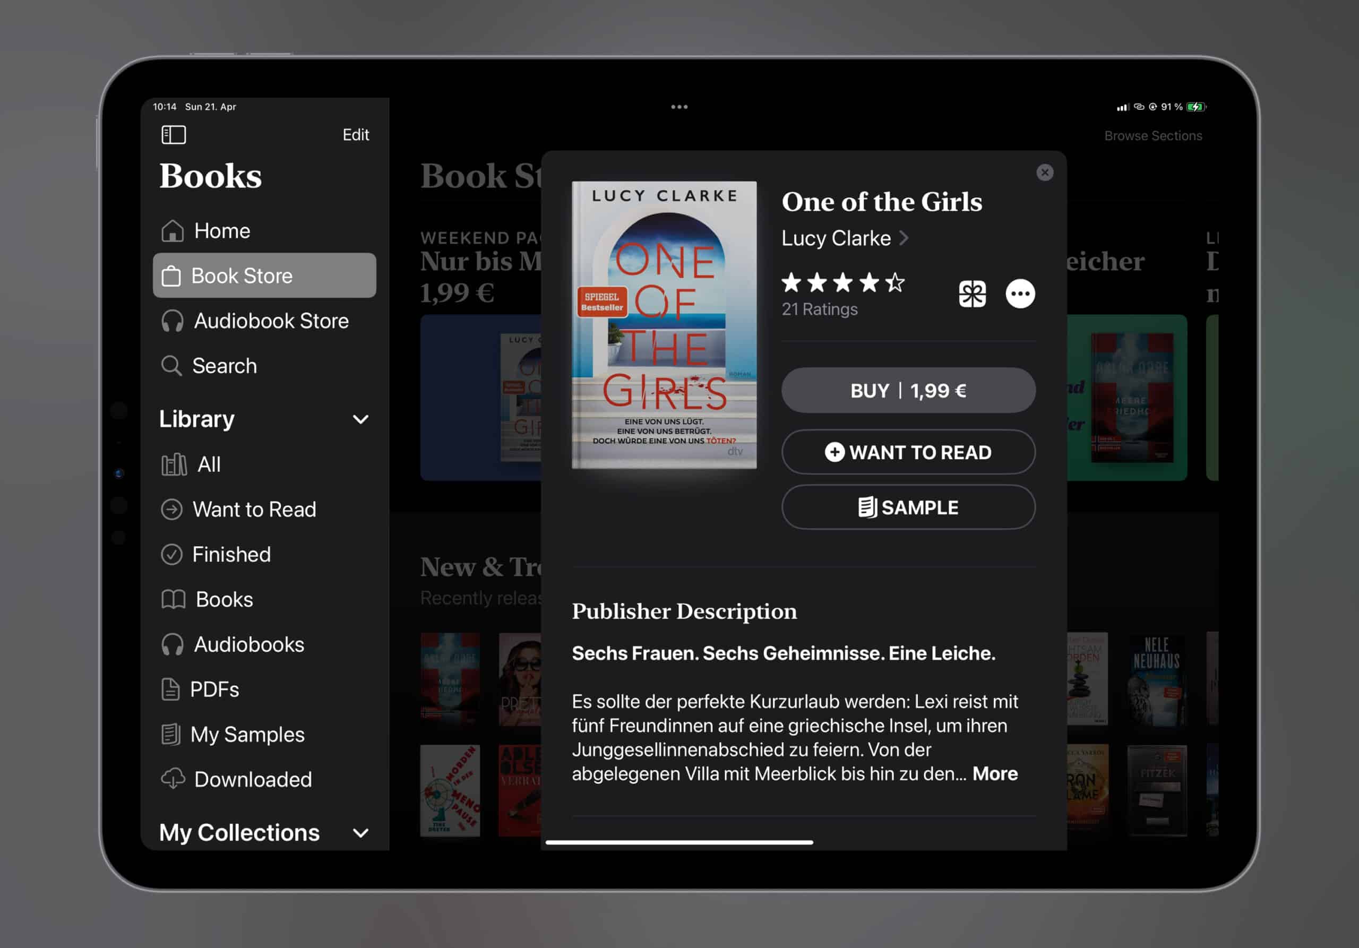The width and height of the screenshot is (1359, 948).
Task: Open My Samples in Library
Action: coord(264,735)
